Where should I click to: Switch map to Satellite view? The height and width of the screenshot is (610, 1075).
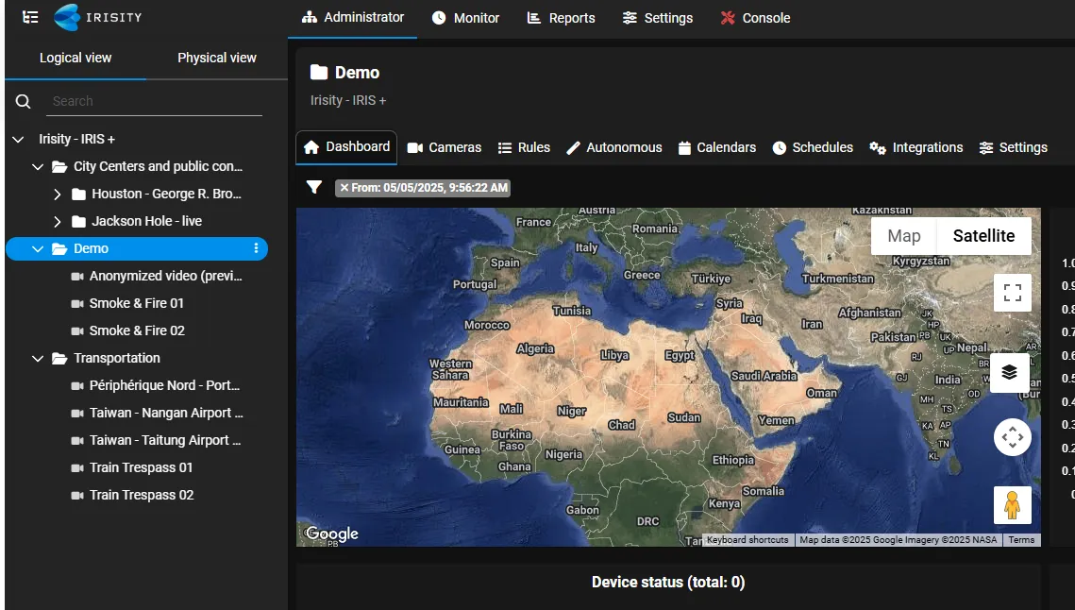pyautogui.click(x=983, y=236)
